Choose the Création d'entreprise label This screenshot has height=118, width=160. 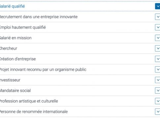click(18, 59)
